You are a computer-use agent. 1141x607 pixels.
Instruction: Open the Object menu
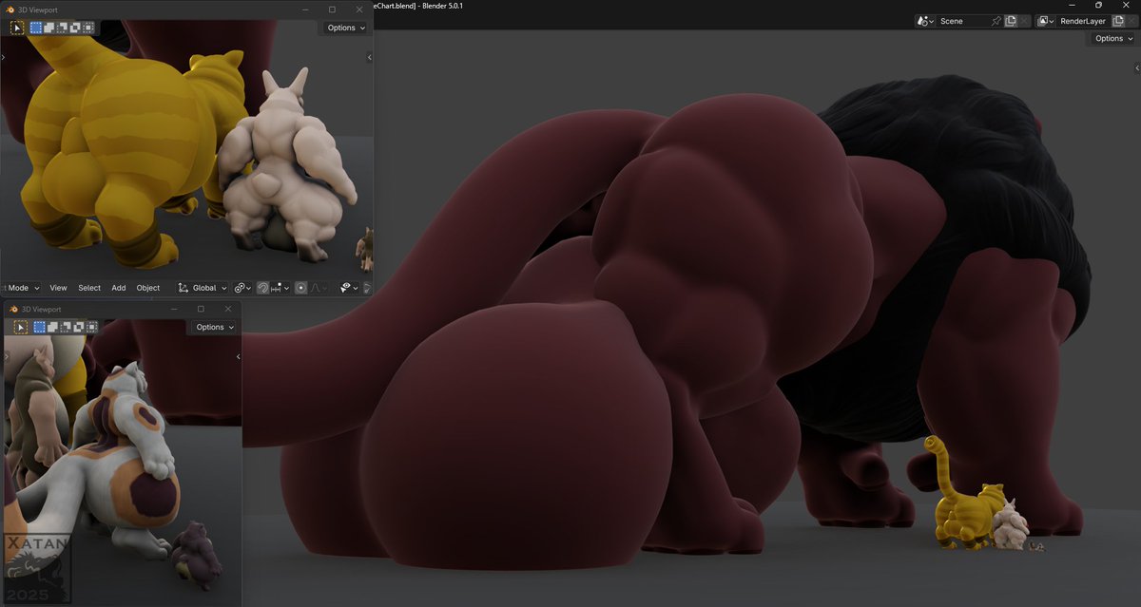point(148,288)
